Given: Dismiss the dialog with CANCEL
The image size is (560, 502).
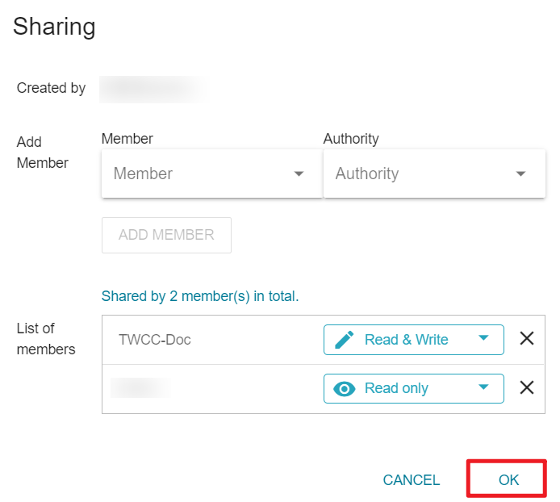Looking at the screenshot, I should [412, 480].
